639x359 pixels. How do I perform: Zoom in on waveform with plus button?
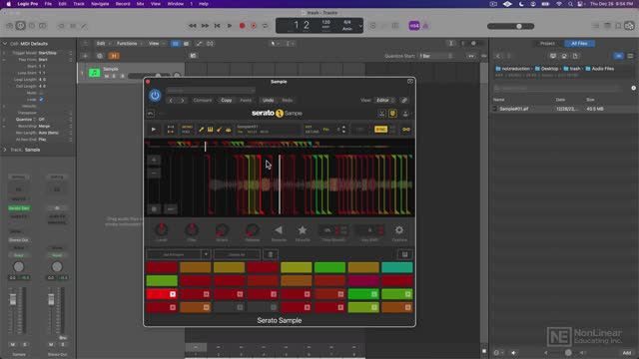[154, 160]
